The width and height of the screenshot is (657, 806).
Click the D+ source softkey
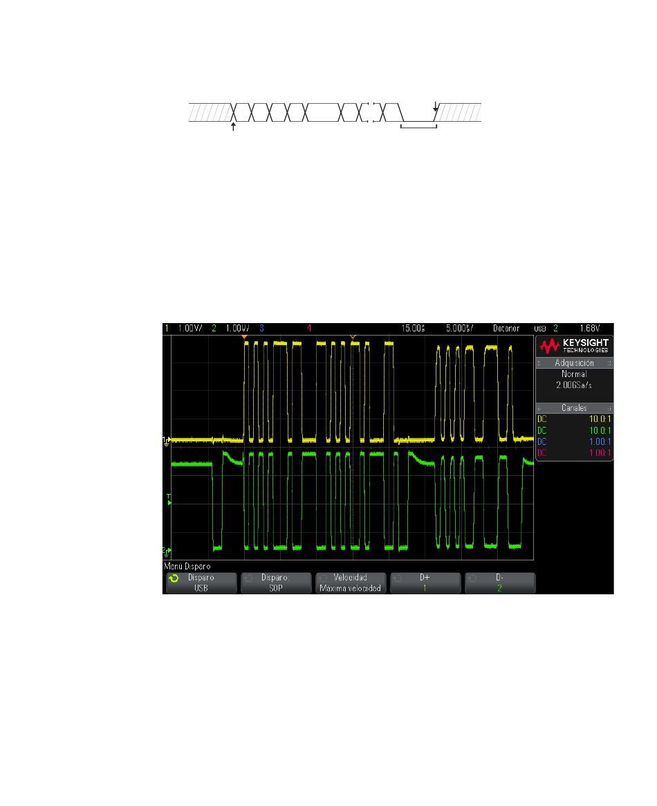(425, 583)
